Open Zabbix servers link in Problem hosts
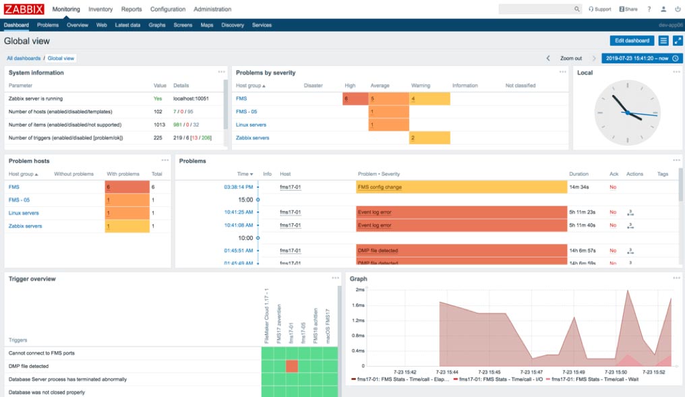 coord(26,226)
